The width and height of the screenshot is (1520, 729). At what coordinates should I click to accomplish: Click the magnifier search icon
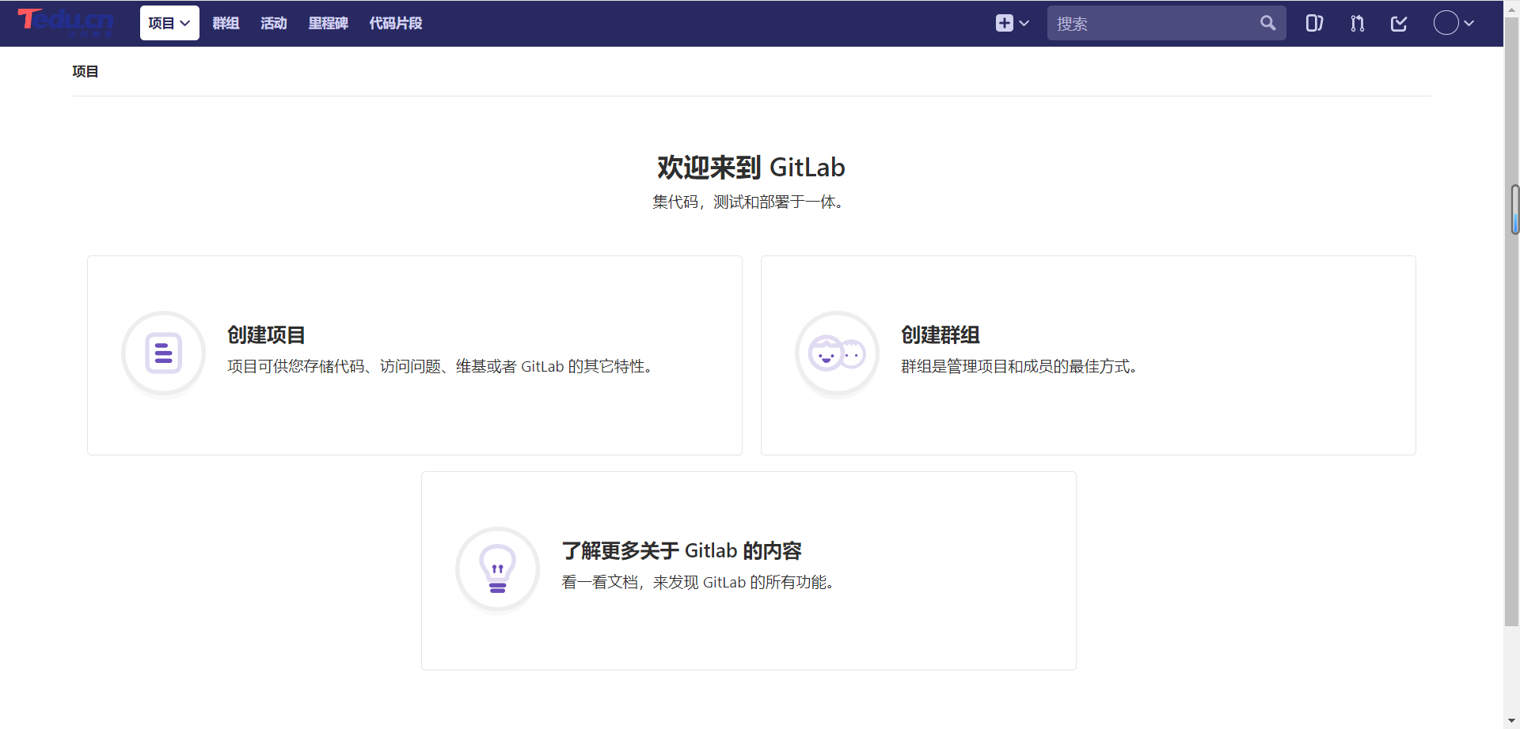pyautogui.click(x=1268, y=23)
